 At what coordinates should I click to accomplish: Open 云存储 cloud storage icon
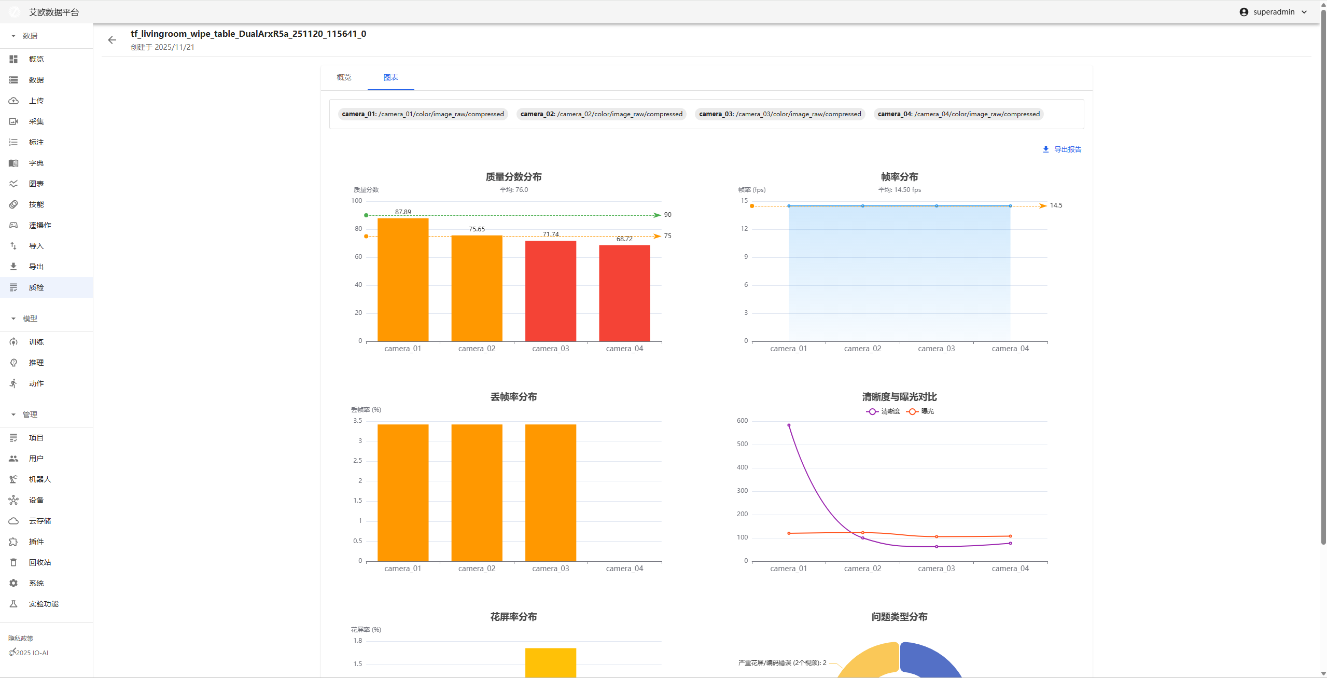coord(13,521)
